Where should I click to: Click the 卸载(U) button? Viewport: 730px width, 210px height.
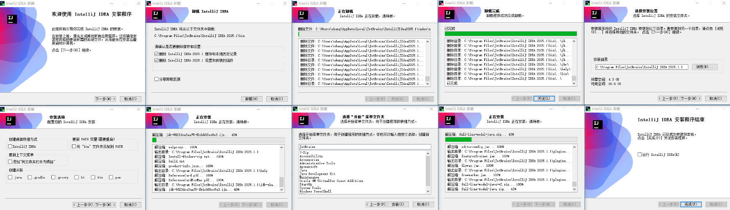click(x=252, y=99)
